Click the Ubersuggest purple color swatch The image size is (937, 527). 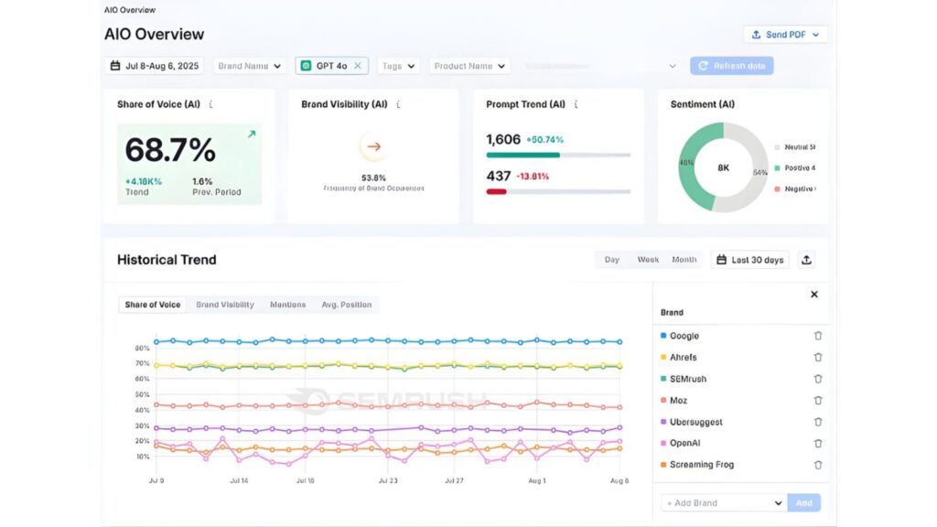click(x=662, y=422)
